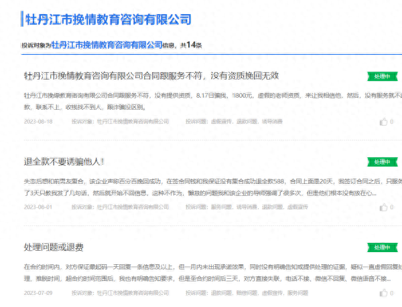Open complaint titled 退全款不要诱骗他人!
402x307 pixels.
pyautogui.click(x=64, y=162)
